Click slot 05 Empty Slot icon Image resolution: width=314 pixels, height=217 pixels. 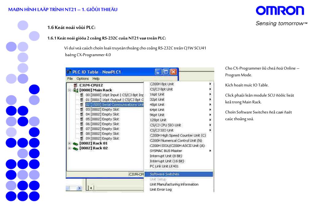[82, 119]
